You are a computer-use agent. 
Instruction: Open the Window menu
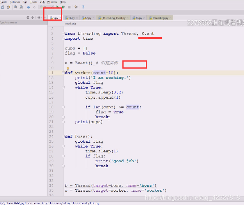(x=52, y=2)
